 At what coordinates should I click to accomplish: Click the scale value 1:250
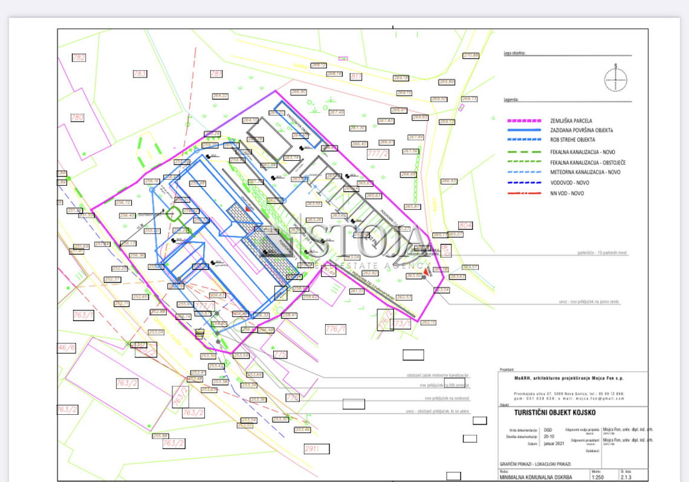tap(598, 477)
